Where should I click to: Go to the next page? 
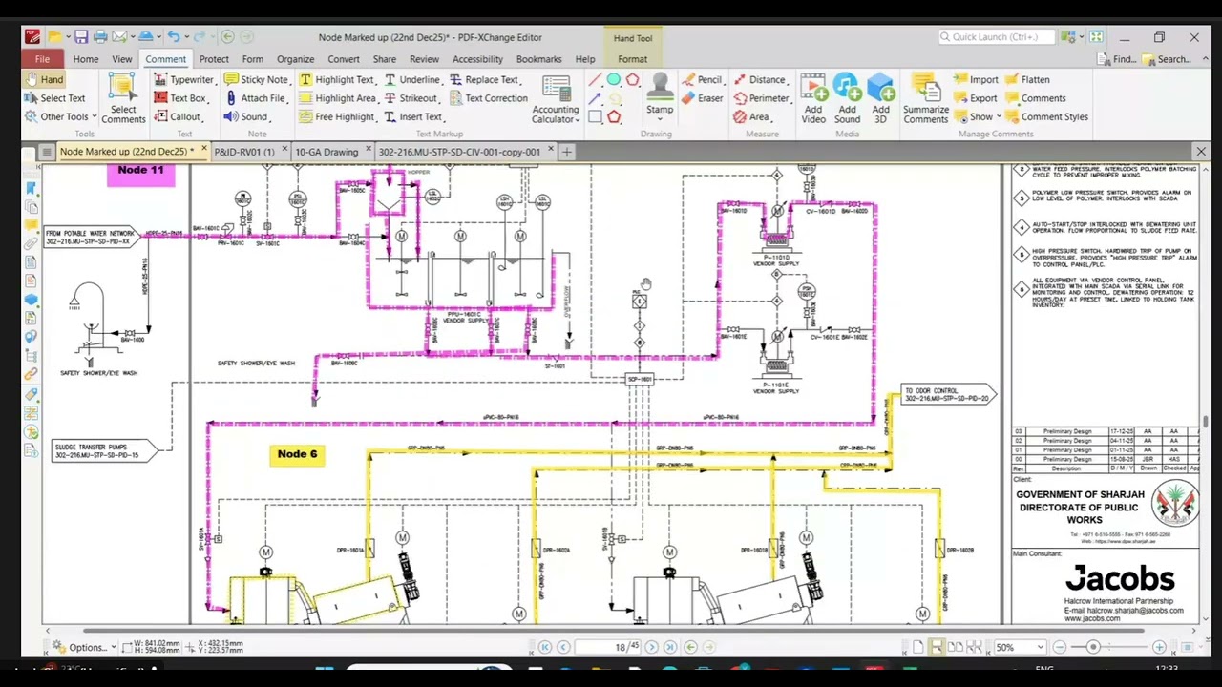coord(652,648)
